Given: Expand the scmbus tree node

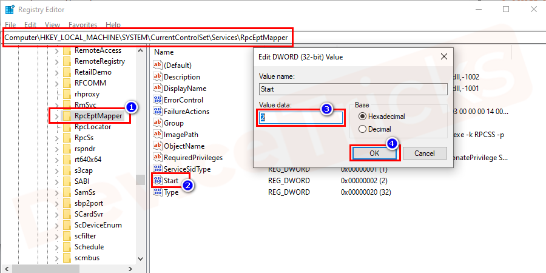Looking at the screenshot, I should (56, 258).
